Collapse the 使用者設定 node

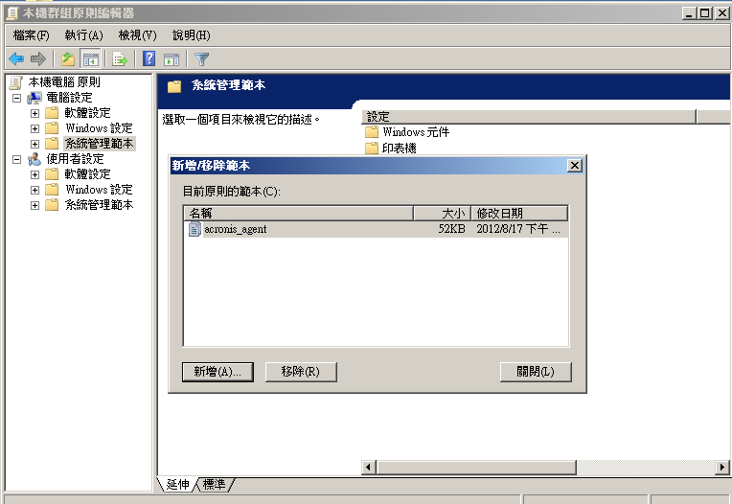17,160
